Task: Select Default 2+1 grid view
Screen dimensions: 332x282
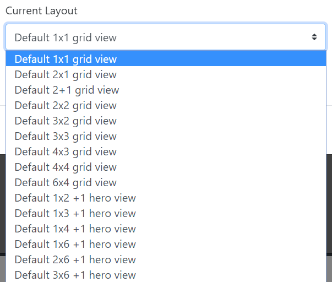Action: [x=67, y=90]
